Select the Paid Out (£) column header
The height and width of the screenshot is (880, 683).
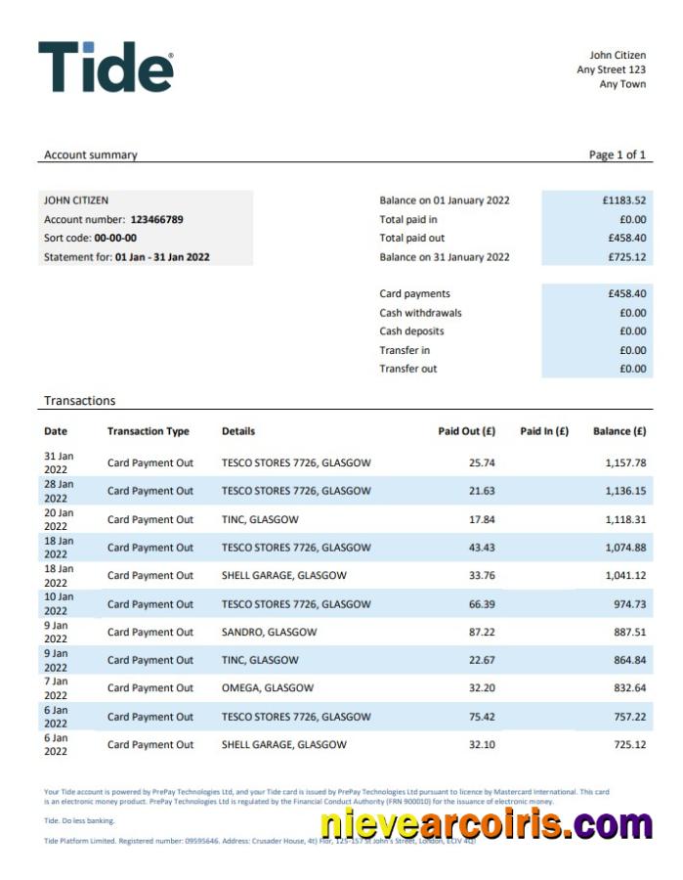pyautogui.click(x=467, y=431)
